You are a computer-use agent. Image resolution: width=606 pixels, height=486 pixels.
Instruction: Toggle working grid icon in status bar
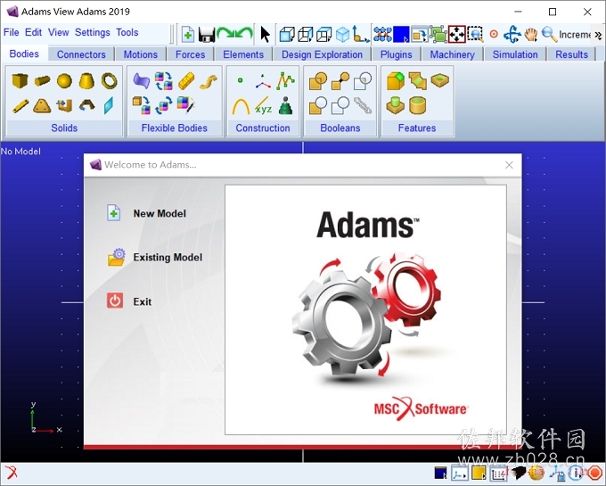498,474
